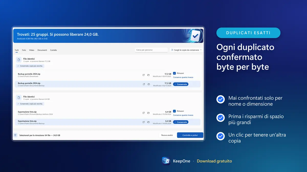This screenshot has height=172, width=307.
Task: Click Controlla e pulisci button
Action: (190, 135)
